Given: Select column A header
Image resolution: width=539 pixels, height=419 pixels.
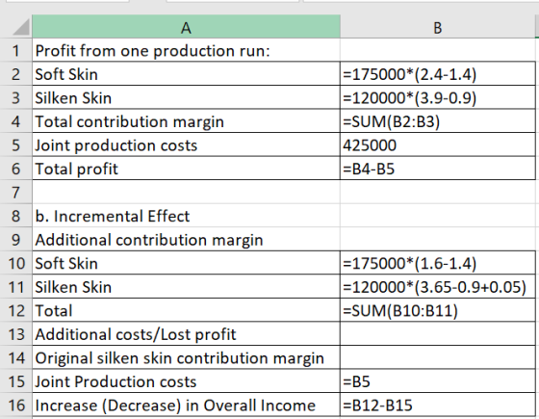Looking at the screenshot, I should [186, 27].
